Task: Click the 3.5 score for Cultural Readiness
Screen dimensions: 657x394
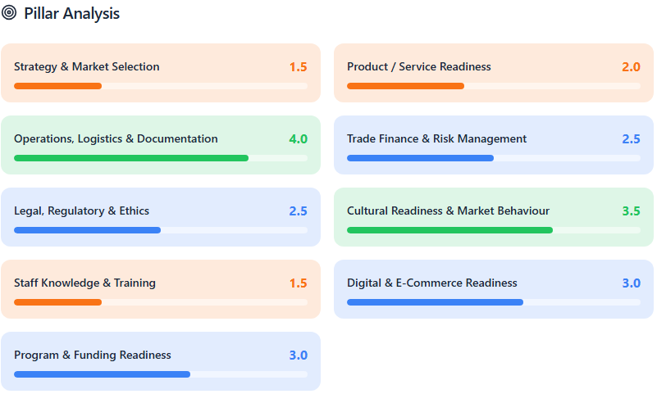Action: point(631,211)
